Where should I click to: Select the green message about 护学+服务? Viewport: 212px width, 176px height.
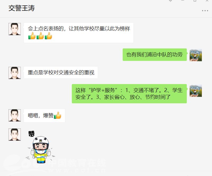(x=129, y=94)
